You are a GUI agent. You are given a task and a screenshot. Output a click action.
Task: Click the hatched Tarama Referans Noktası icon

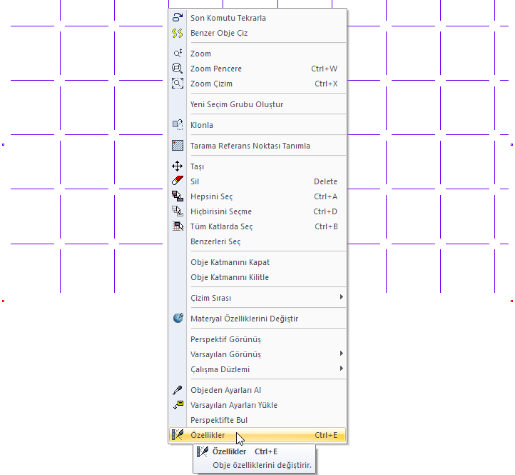click(x=178, y=146)
